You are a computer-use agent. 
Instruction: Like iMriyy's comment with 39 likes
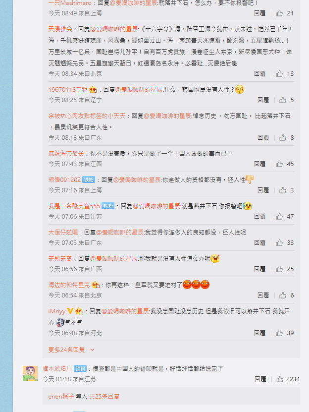pos(279,333)
